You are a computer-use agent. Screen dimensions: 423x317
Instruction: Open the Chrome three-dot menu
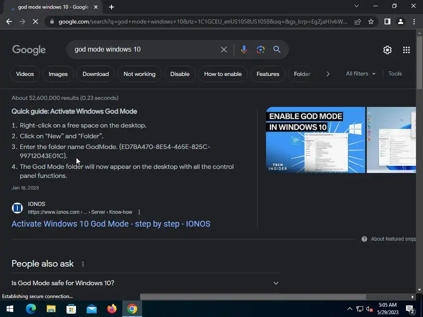[414, 21]
